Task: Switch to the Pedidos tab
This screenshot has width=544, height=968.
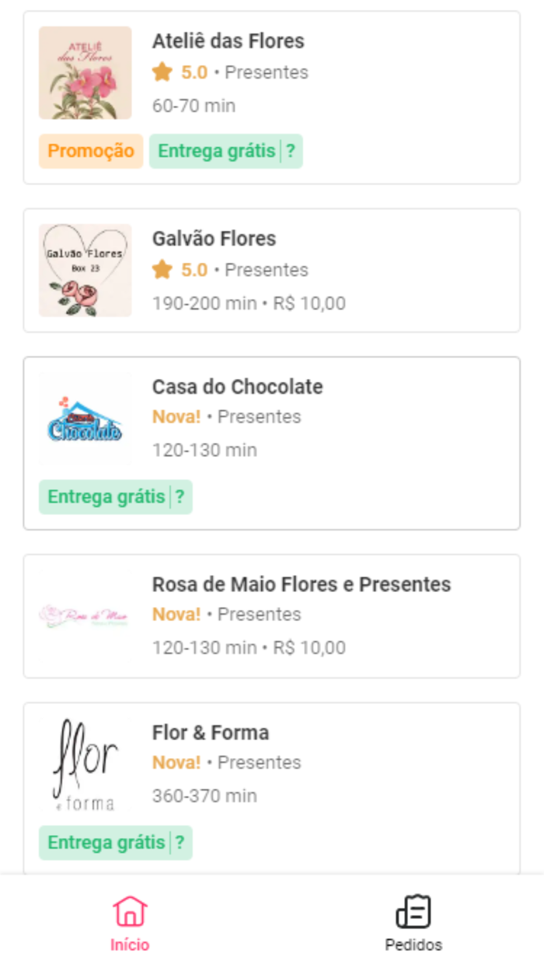Action: point(414,922)
